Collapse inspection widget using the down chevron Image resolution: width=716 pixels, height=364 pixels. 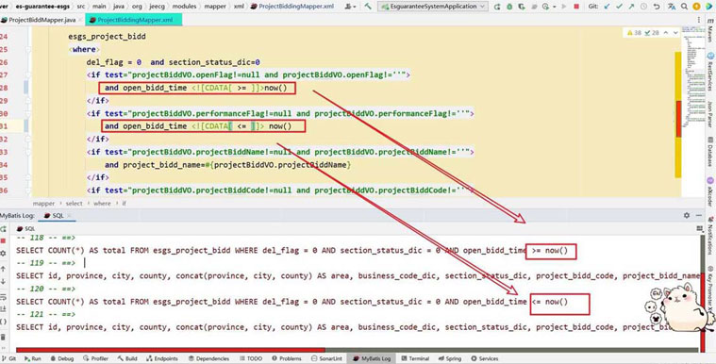(x=675, y=33)
